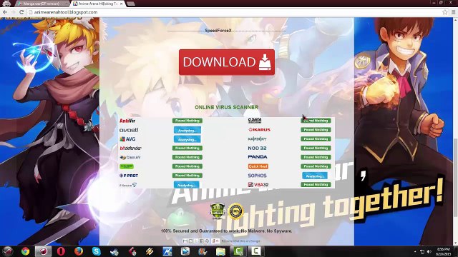Click the Google +1 share button
Image resolution: width=458 pixels, height=257 pixels.
click(x=215, y=241)
